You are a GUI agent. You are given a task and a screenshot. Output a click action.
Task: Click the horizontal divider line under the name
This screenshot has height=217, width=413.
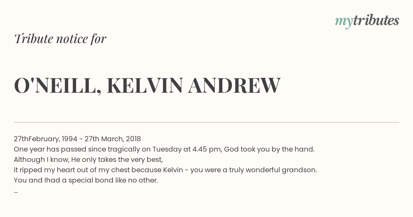tap(206, 122)
